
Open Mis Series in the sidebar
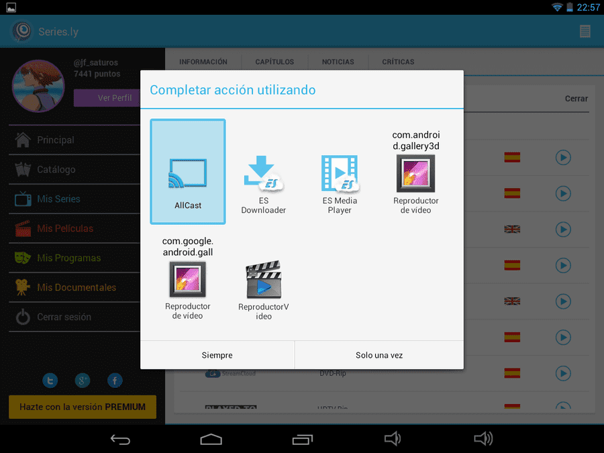point(74,199)
